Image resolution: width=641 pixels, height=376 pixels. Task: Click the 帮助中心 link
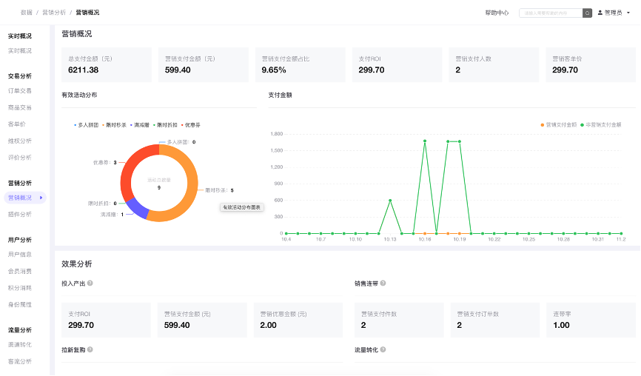pos(497,13)
